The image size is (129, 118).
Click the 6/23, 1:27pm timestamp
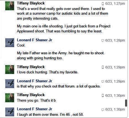115,4
